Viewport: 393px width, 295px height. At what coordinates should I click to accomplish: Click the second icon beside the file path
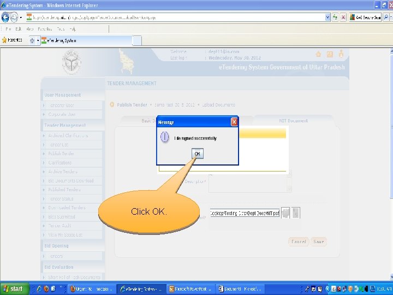coord(295,213)
